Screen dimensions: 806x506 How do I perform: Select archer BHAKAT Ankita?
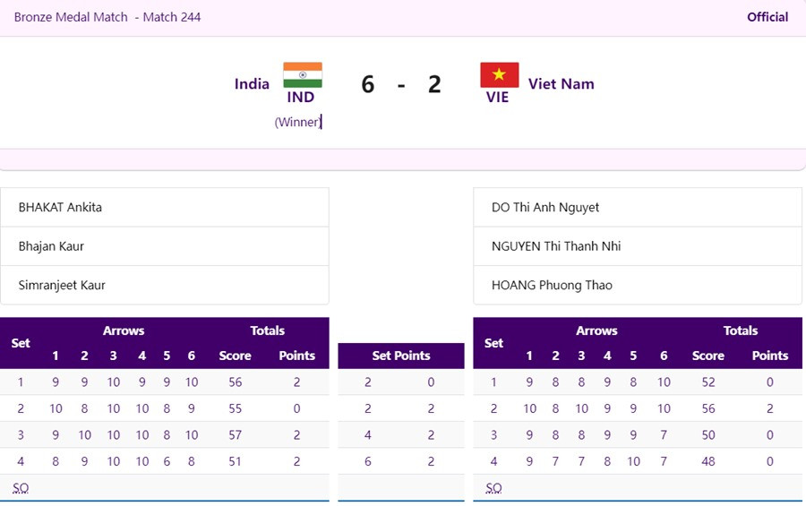pyautogui.click(x=60, y=207)
